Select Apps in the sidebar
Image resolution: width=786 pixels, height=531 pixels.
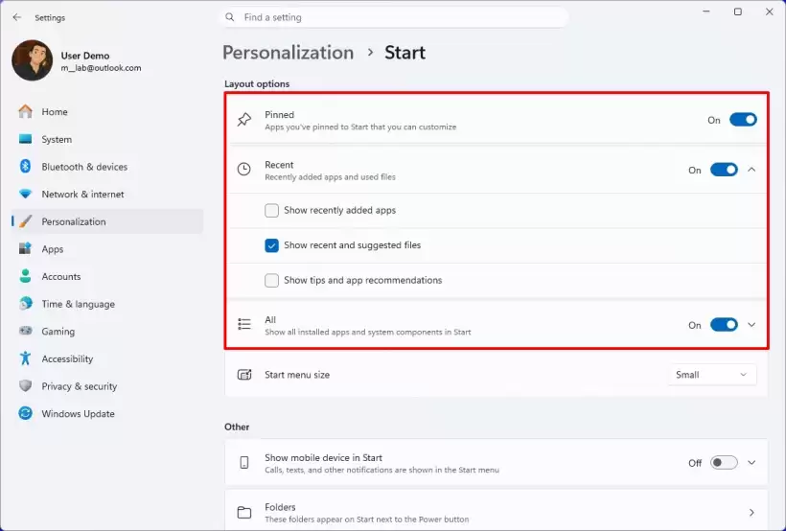pyautogui.click(x=107, y=248)
